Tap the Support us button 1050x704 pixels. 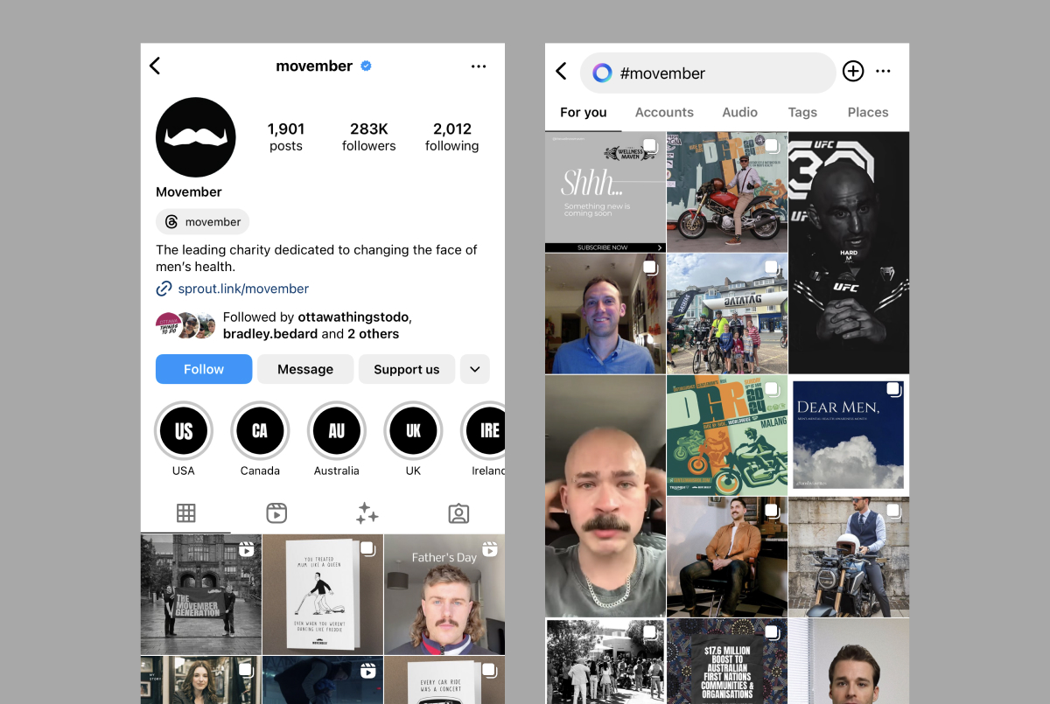(x=407, y=369)
